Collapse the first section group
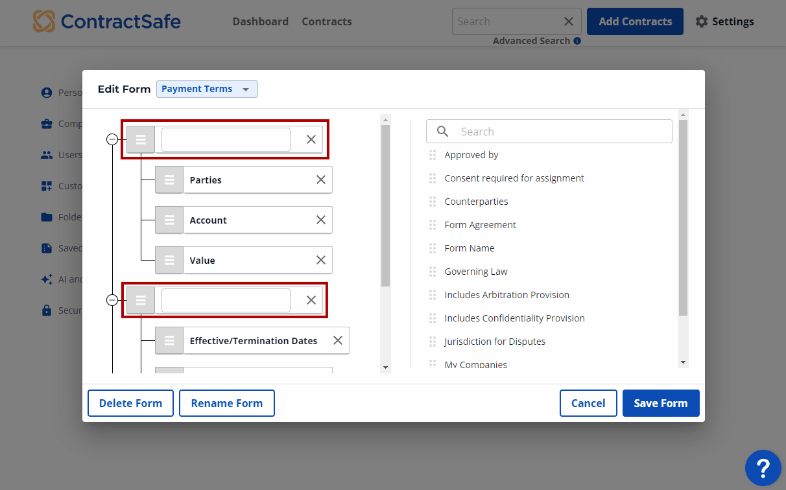 (x=112, y=139)
